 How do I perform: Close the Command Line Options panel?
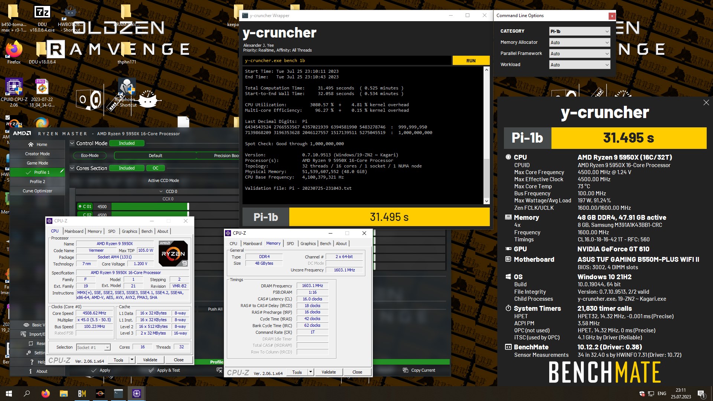point(612,16)
